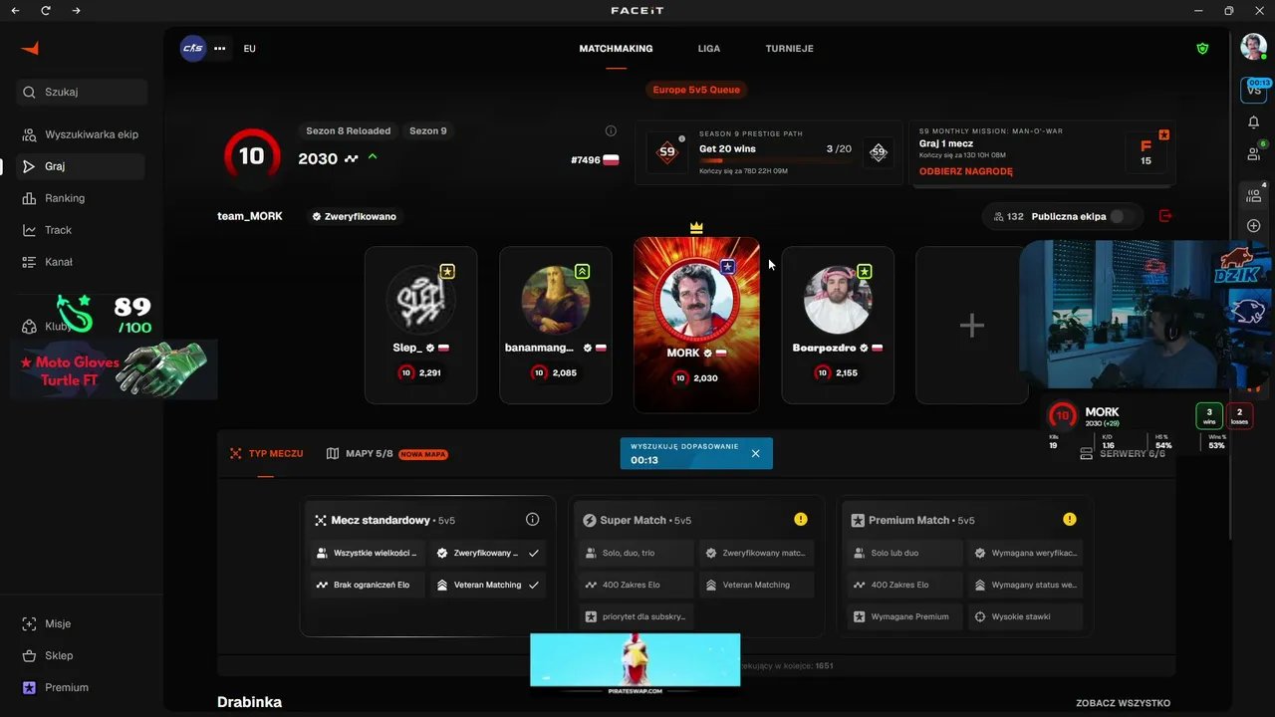This screenshot has height=717, width=1275.
Task: Open the notifications bell
Action: click(1253, 121)
